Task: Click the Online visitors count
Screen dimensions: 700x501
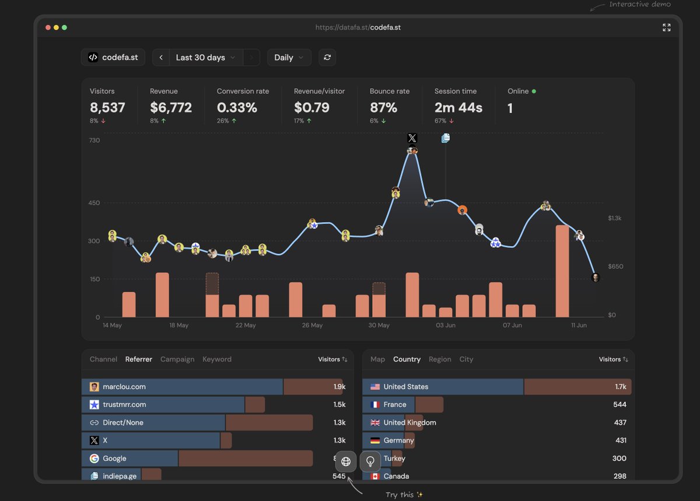Action: [521, 101]
